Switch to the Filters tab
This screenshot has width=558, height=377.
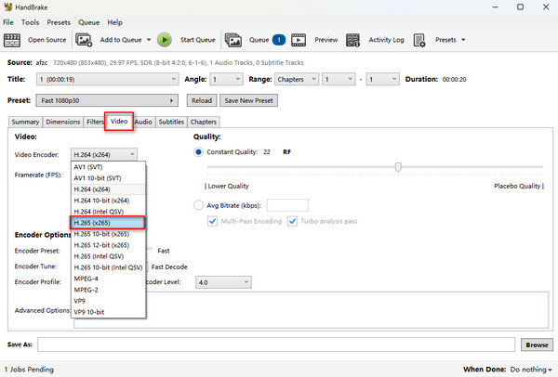95,122
